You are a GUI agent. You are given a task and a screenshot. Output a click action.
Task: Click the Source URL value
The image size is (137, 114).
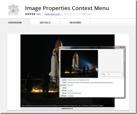(x=90, y=83)
